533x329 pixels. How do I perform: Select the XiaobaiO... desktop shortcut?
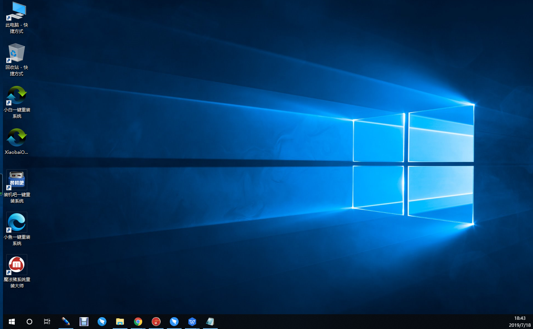pos(17,139)
